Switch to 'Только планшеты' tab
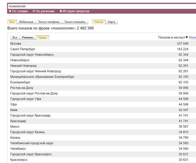The image size is (196, 163). pos(75,22)
